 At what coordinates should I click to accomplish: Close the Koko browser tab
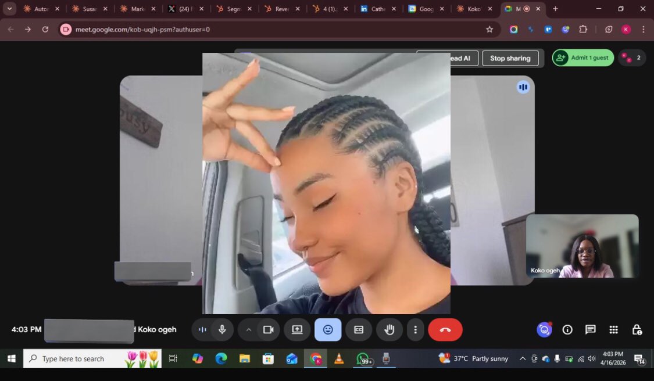[x=490, y=9]
